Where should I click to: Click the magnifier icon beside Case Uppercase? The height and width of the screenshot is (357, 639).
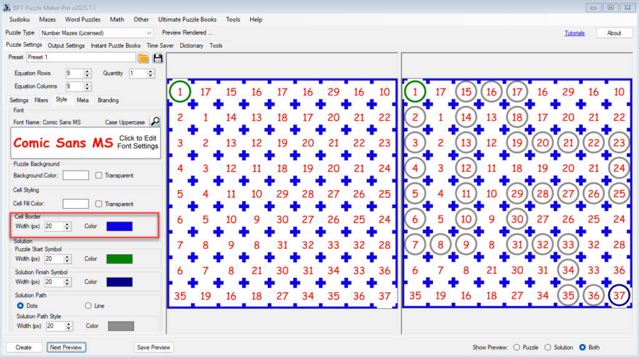coord(155,121)
